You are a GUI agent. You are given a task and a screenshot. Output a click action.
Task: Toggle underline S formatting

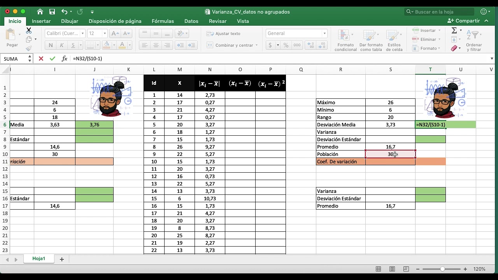click(x=73, y=45)
